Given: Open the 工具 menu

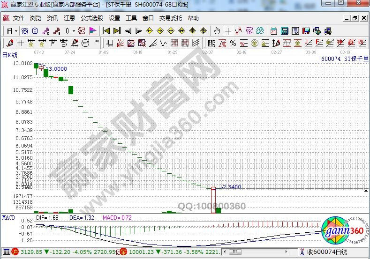Looking at the screenshot, I should (131, 18).
